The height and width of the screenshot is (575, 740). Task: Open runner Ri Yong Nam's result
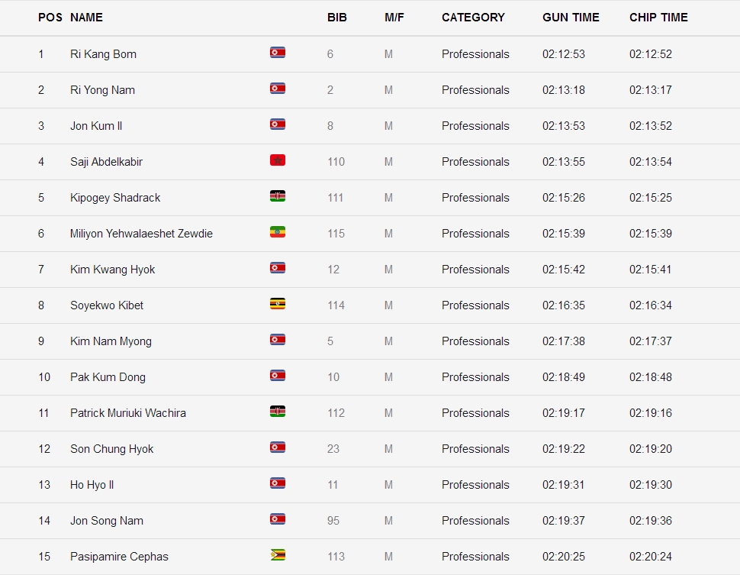coord(102,90)
